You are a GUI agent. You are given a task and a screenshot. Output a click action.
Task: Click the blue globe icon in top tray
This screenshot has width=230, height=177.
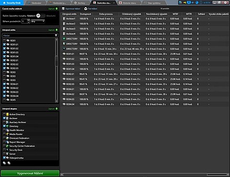(x=197, y=2)
